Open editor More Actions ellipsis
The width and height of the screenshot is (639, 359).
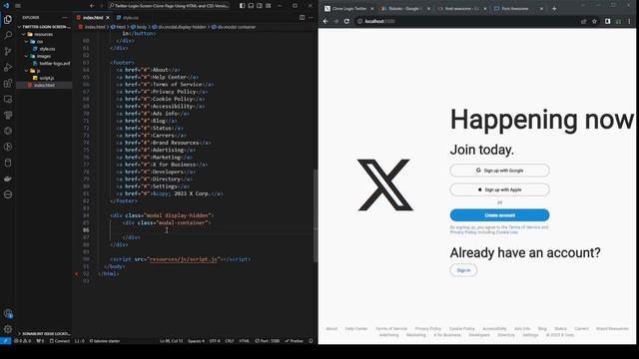click(311, 18)
